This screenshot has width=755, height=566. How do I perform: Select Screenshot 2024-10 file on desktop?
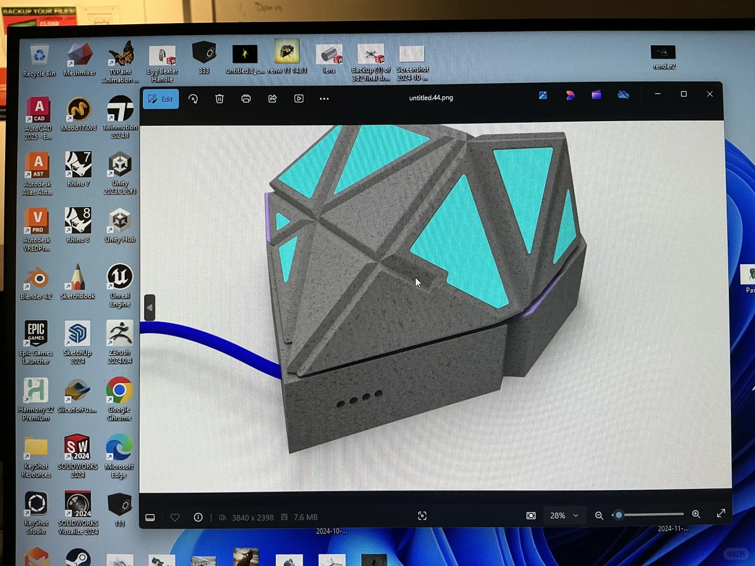pyautogui.click(x=413, y=63)
